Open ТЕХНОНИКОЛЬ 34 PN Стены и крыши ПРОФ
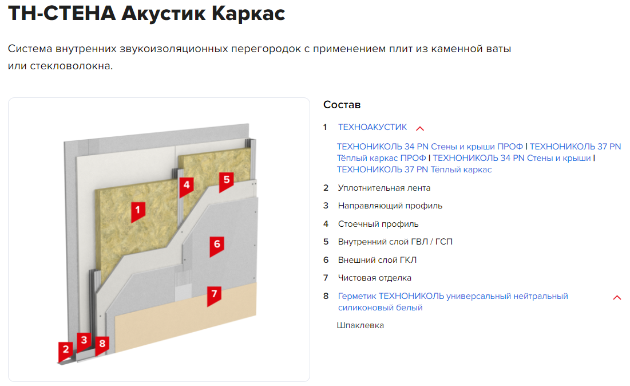The height and width of the screenshot is (386, 630). (x=430, y=147)
